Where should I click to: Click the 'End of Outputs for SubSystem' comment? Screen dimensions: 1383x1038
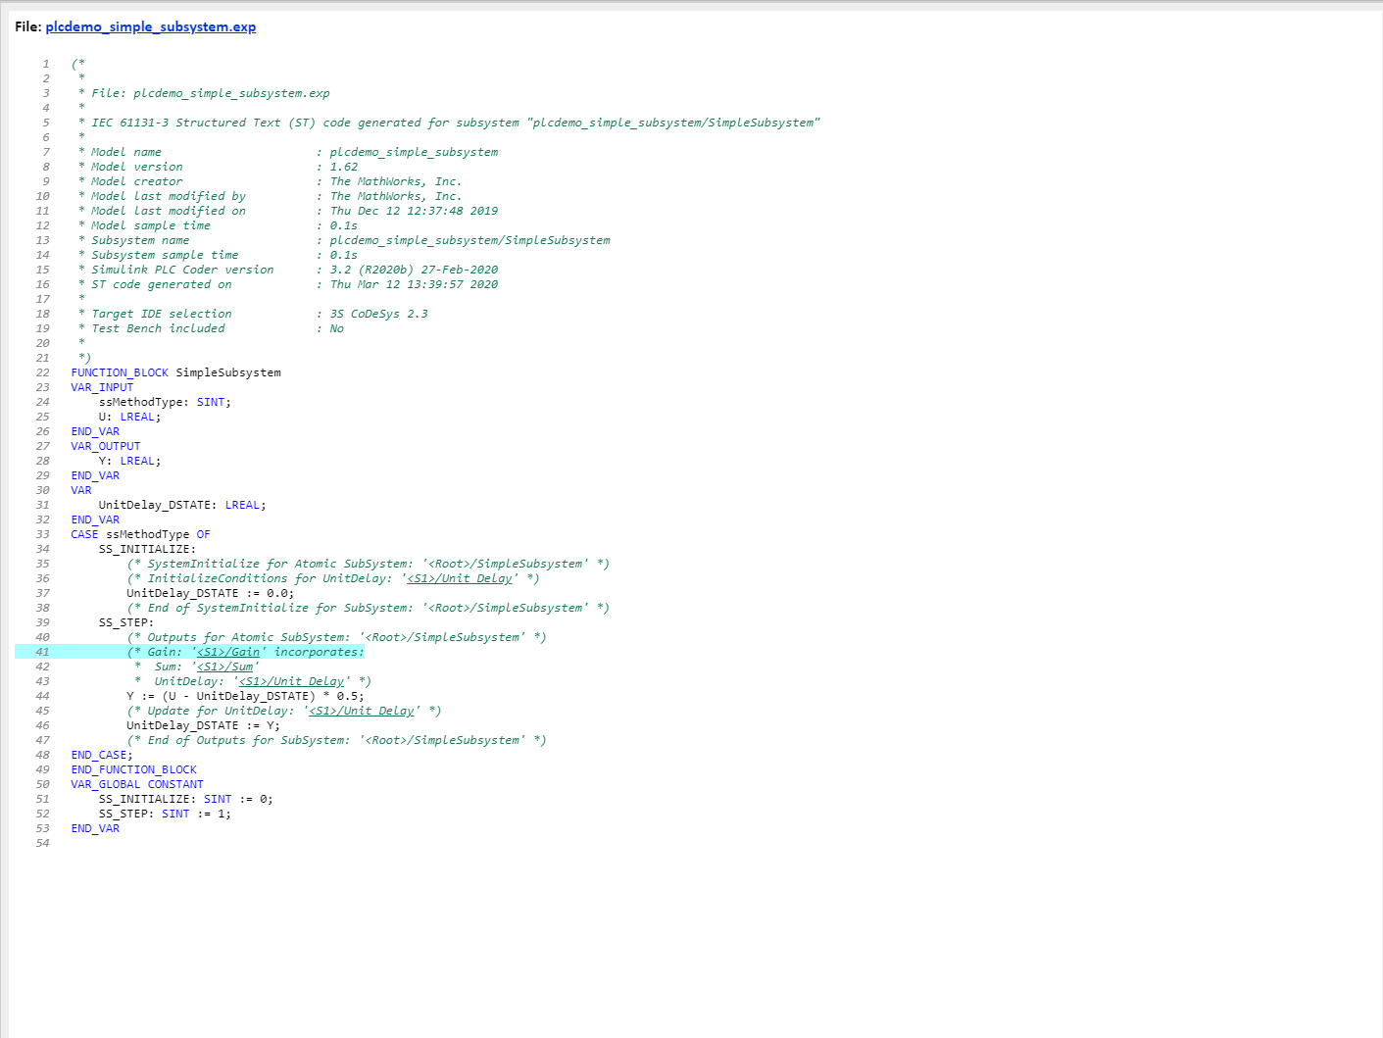point(337,740)
